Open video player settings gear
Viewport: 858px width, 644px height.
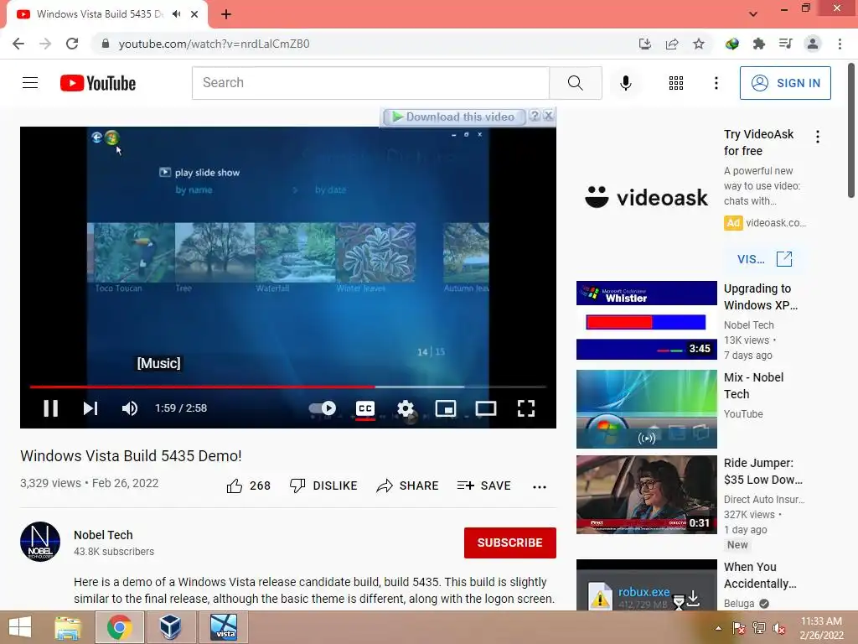point(406,408)
